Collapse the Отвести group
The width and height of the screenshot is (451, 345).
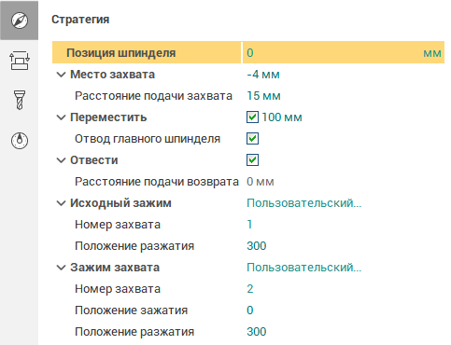pyautogui.click(x=61, y=160)
